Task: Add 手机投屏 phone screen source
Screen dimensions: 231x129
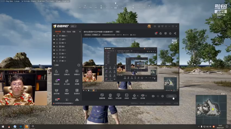Action: pyautogui.click(x=118, y=96)
